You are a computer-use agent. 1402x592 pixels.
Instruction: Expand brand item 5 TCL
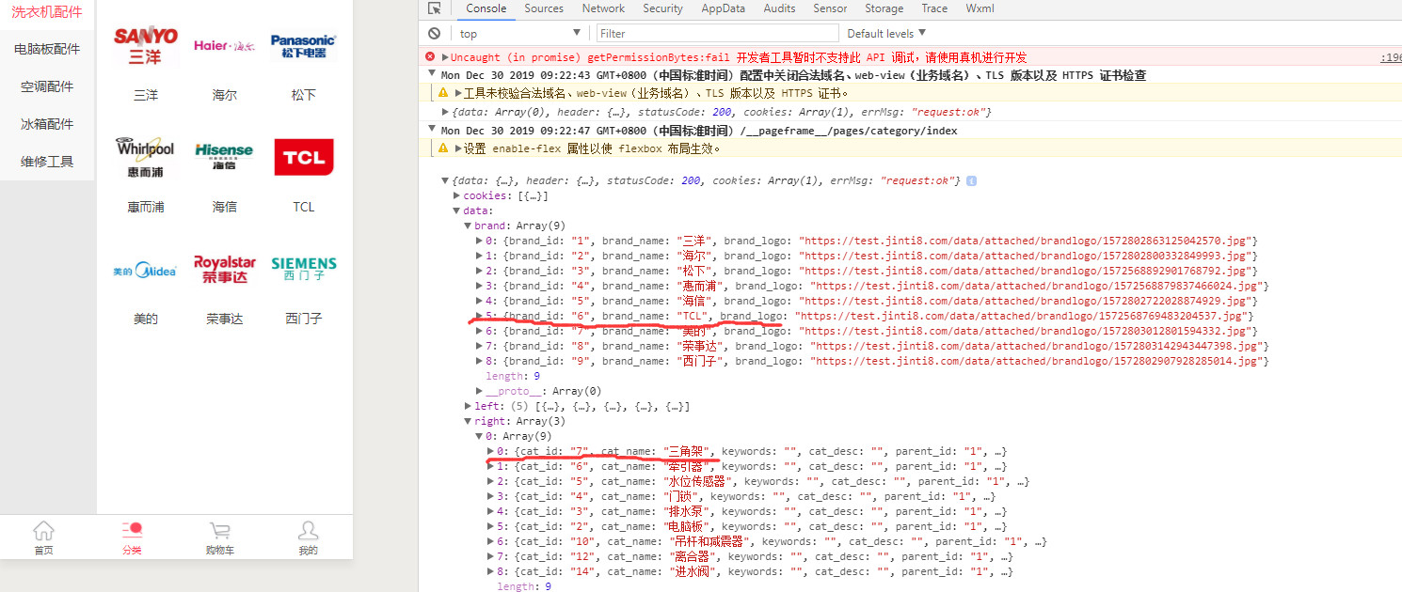[x=480, y=316]
